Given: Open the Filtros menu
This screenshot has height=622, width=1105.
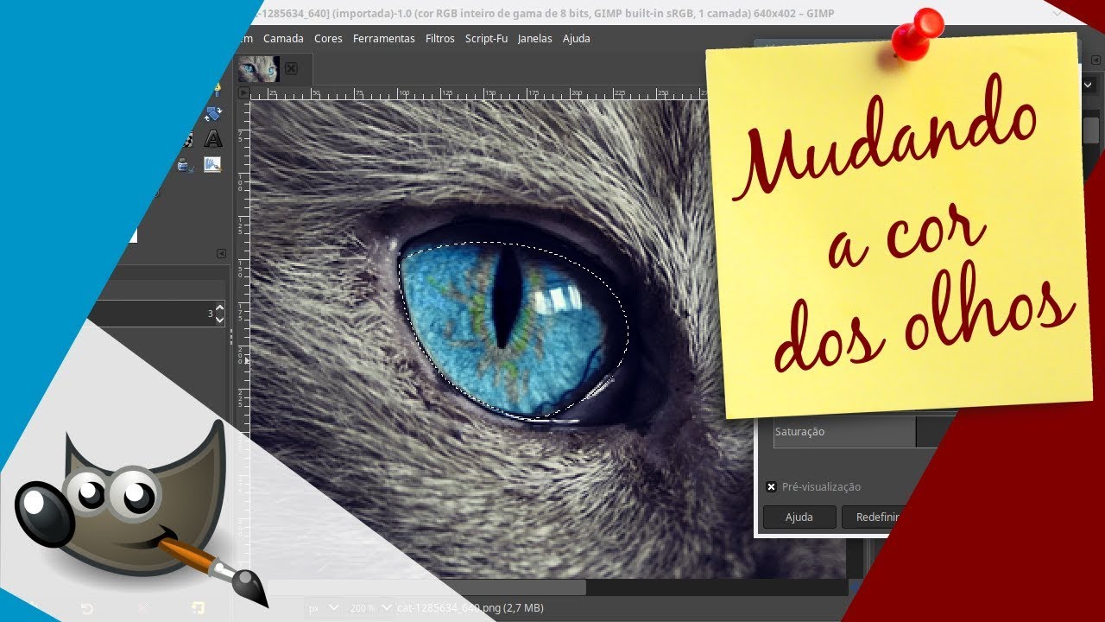Looking at the screenshot, I should pos(439,39).
